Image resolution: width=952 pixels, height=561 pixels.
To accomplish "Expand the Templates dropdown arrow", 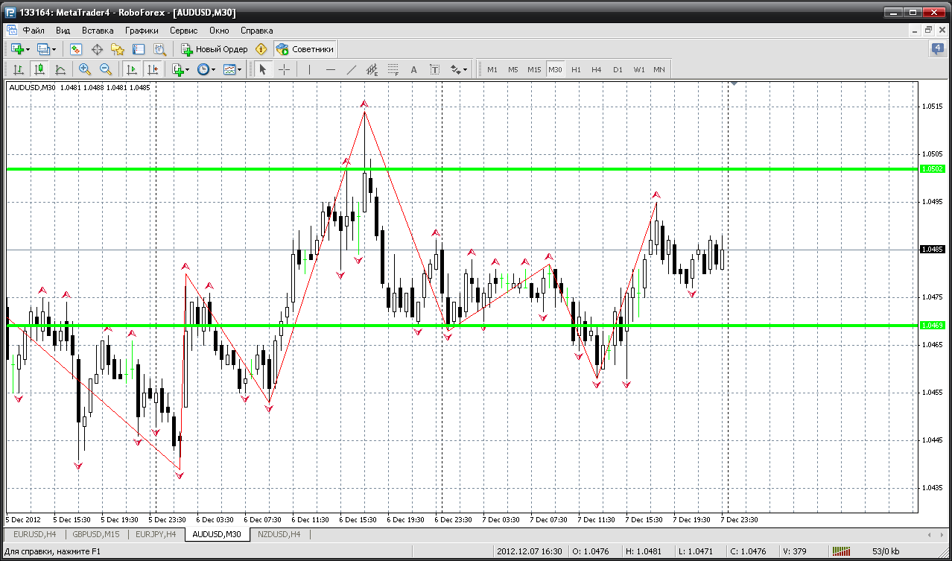I will pos(240,69).
